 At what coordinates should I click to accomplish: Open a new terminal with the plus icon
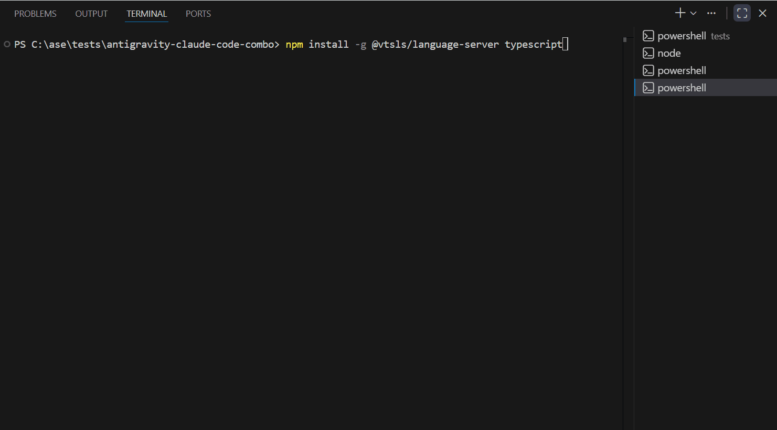coord(680,13)
